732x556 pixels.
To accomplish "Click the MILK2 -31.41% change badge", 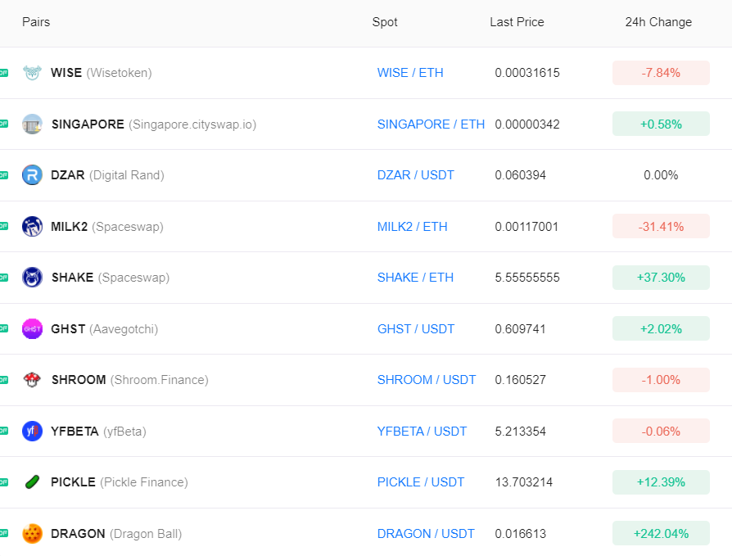I will pyautogui.click(x=661, y=227).
